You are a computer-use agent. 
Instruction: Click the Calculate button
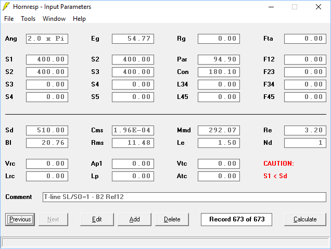tap(305, 219)
